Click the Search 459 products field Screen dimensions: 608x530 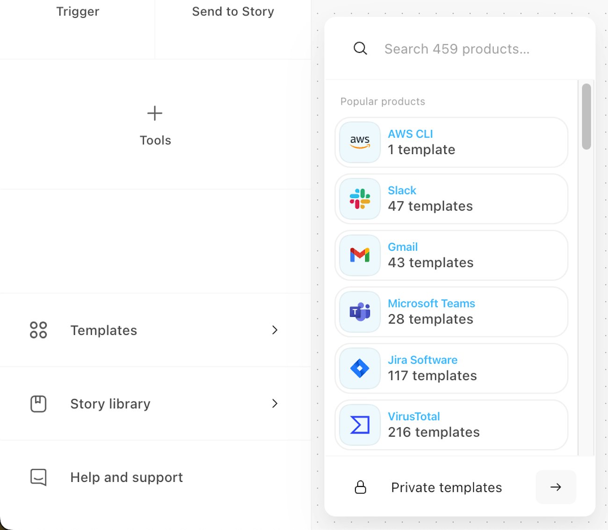(x=457, y=49)
